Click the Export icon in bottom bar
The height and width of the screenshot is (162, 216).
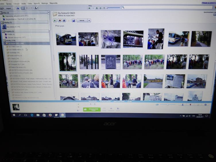pyautogui.click(x=118, y=109)
